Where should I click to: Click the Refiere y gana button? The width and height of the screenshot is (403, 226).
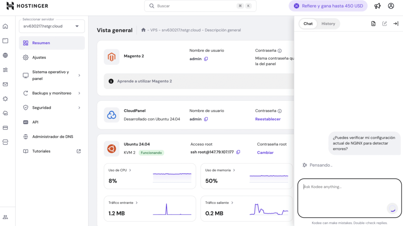pos(328,6)
